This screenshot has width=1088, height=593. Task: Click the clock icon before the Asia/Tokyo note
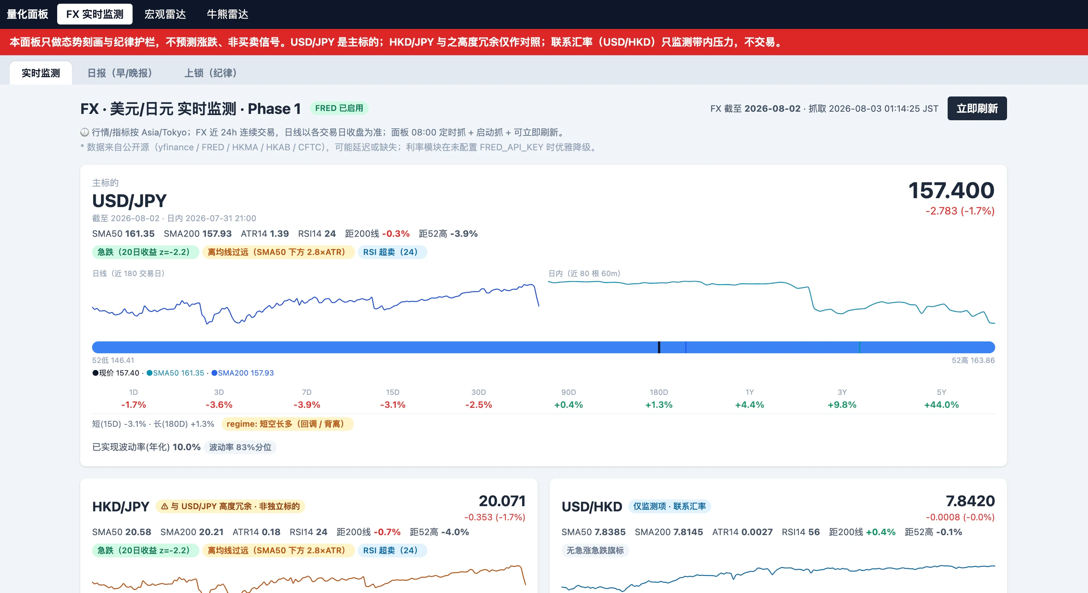(84, 132)
